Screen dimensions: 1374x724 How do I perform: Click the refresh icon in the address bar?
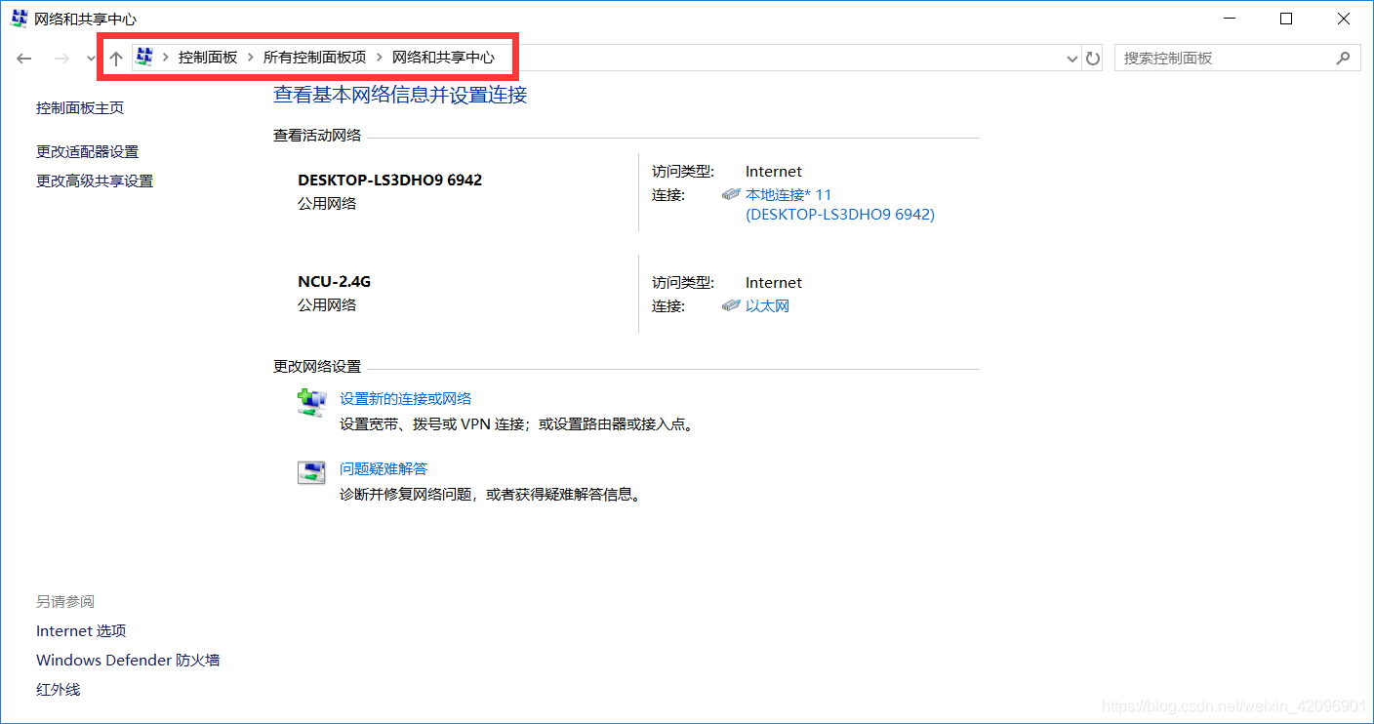coord(1093,58)
